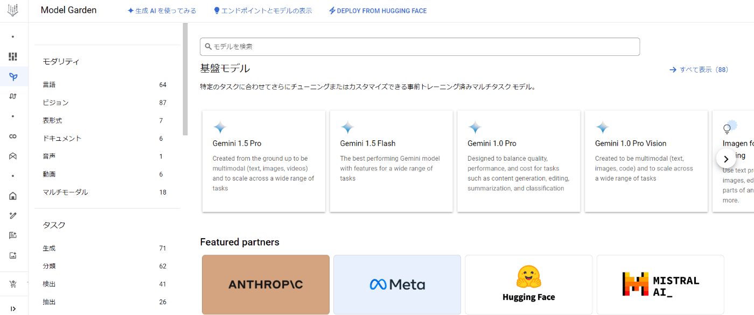The image size is (754, 315).
Task: Click the magnifier icon in the model search box
Action: coord(208,47)
